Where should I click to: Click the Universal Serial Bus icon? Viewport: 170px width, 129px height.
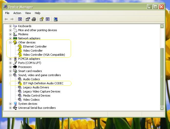click(15, 108)
